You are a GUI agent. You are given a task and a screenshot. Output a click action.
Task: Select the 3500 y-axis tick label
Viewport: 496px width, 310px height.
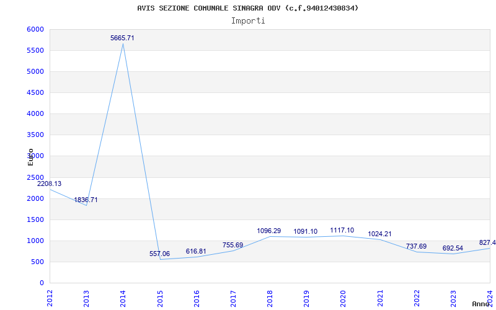35,135
